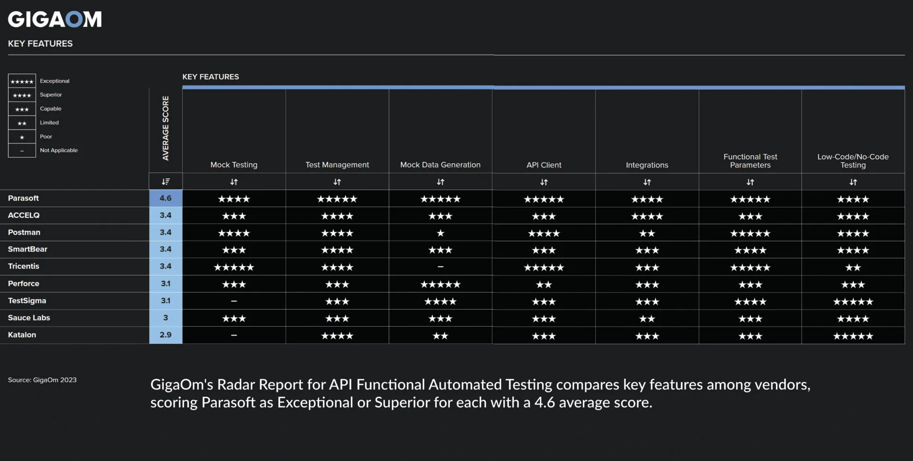Viewport: 913px width, 461px height.
Task: Click sort arrows under Mock Testing
Action: [234, 182]
